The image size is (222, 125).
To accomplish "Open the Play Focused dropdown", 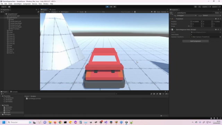I will pyautogui.click(x=127, y=12).
